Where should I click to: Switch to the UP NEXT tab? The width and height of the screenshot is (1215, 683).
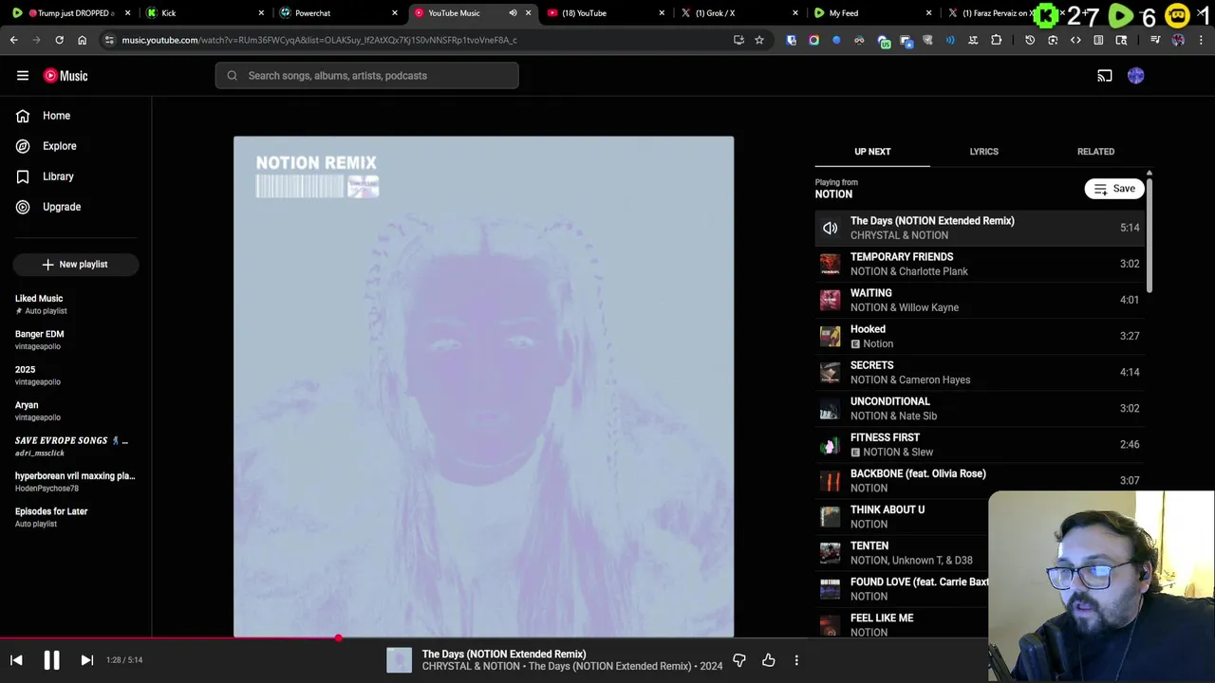[872, 152]
